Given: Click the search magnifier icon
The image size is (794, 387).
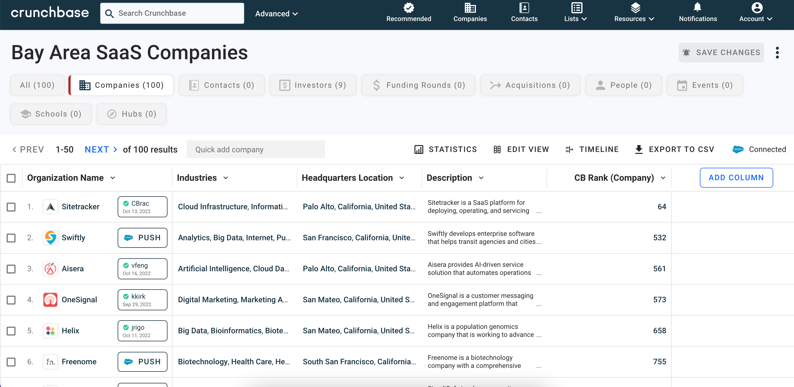Looking at the screenshot, I should click(x=109, y=13).
